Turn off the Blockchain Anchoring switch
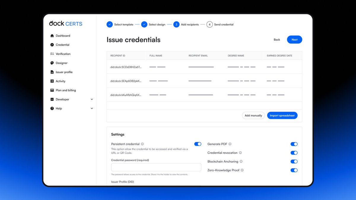 pos(294,161)
